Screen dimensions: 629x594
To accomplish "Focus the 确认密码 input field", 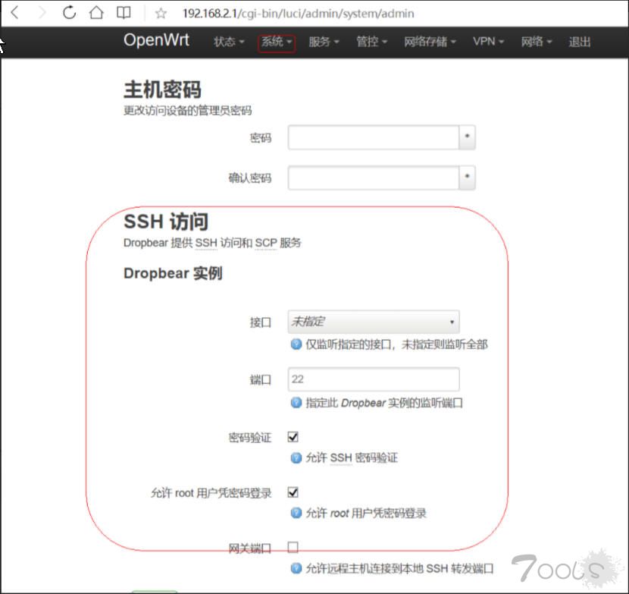I will point(374,178).
